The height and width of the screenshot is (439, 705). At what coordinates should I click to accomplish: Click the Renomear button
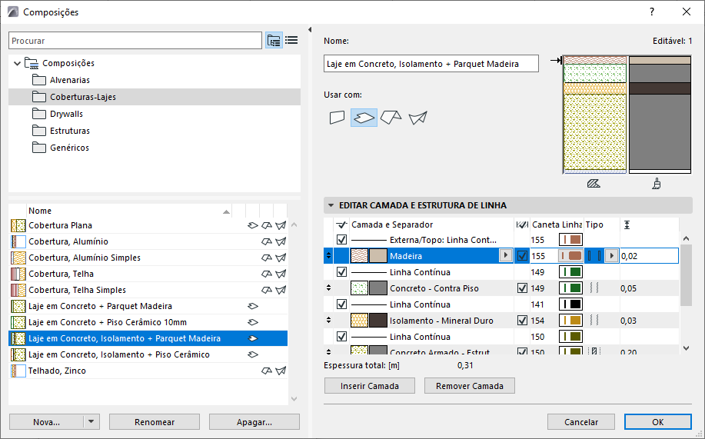[155, 422]
